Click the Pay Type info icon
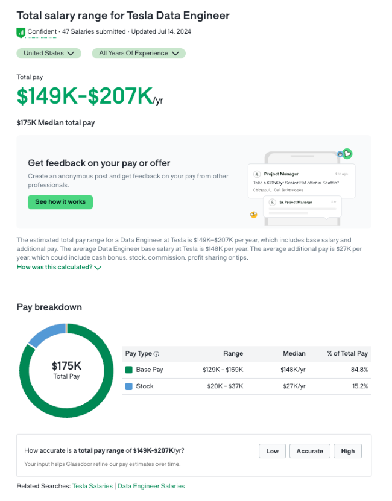392x501 pixels. click(x=156, y=354)
